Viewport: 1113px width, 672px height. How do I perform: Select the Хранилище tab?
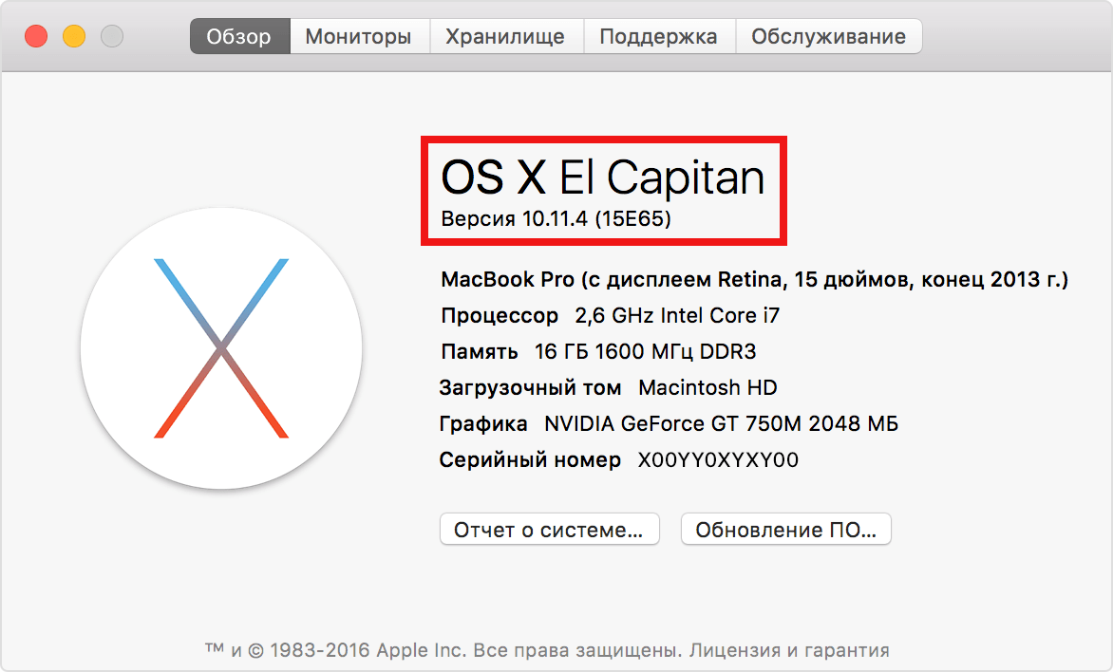(505, 37)
